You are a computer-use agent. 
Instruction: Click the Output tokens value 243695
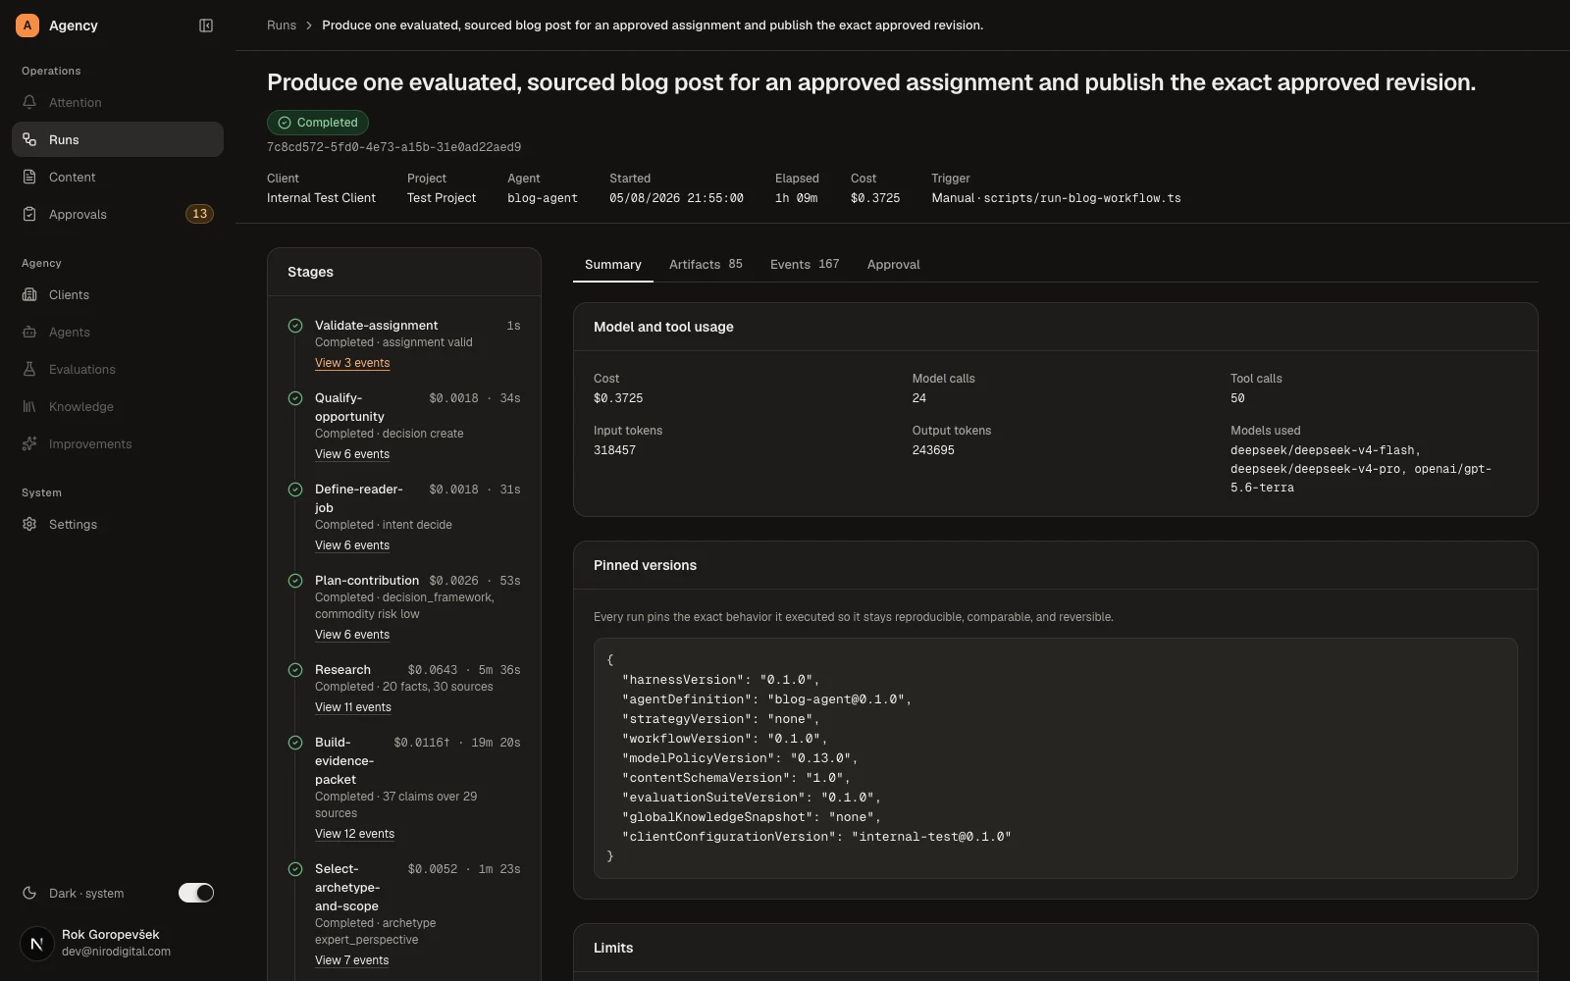[933, 450]
